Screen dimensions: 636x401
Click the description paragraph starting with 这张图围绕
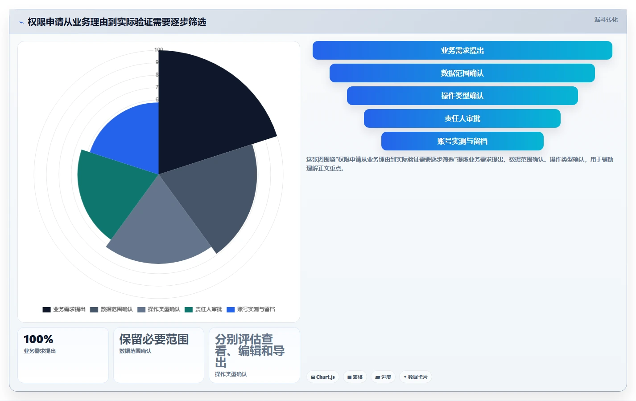pyautogui.click(x=460, y=164)
